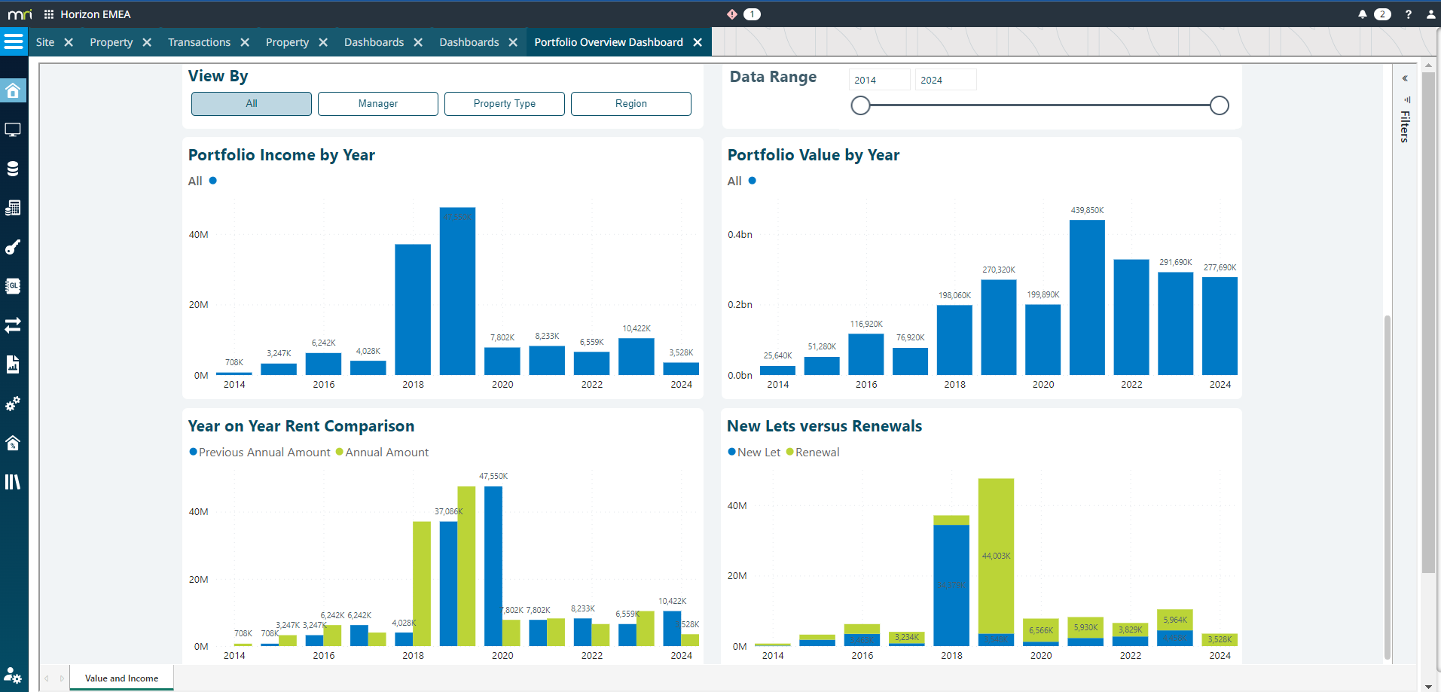Click the Property Type view button
The height and width of the screenshot is (692, 1441).
(x=504, y=103)
